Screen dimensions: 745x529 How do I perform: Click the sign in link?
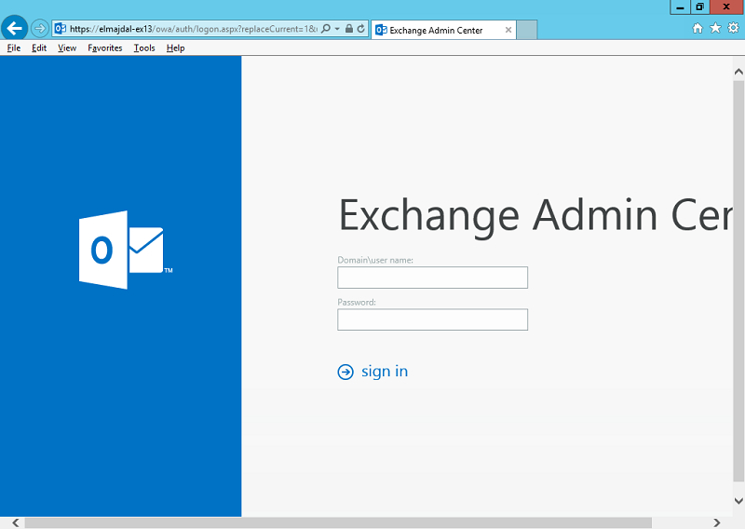[384, 372]
